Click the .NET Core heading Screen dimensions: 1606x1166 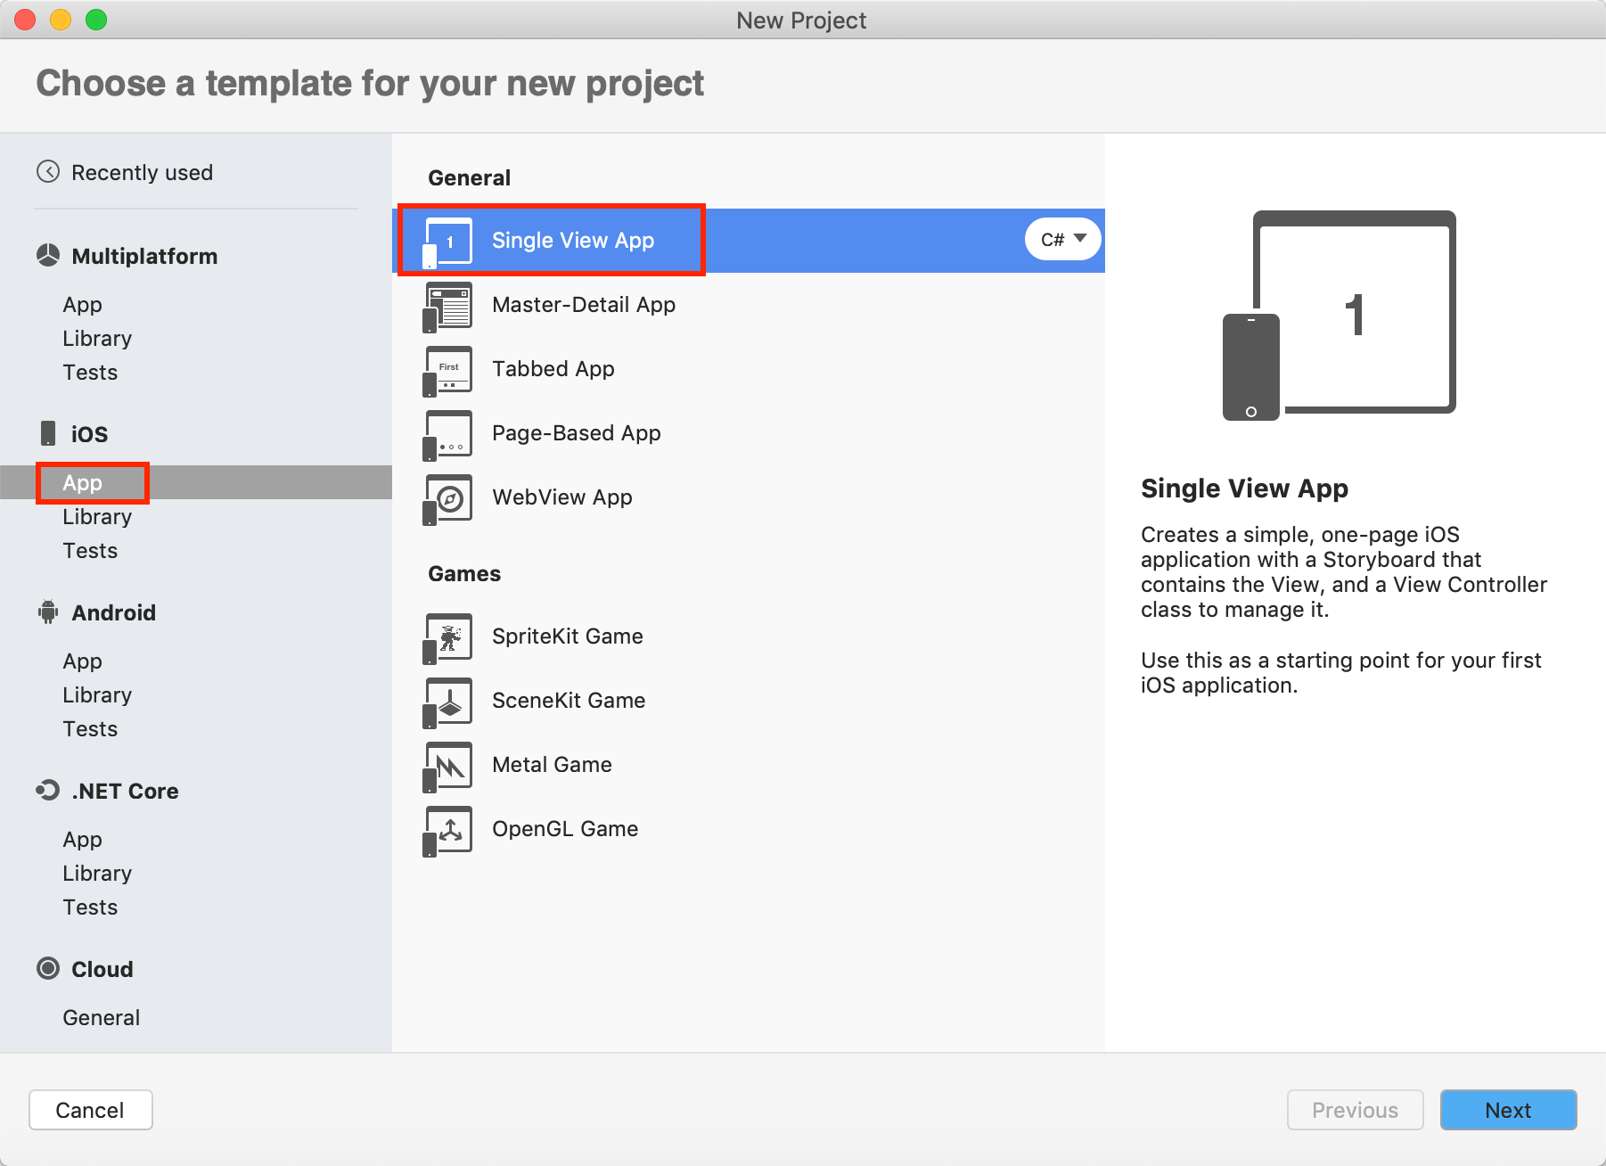pyautogui.click(x=125, y=791)
